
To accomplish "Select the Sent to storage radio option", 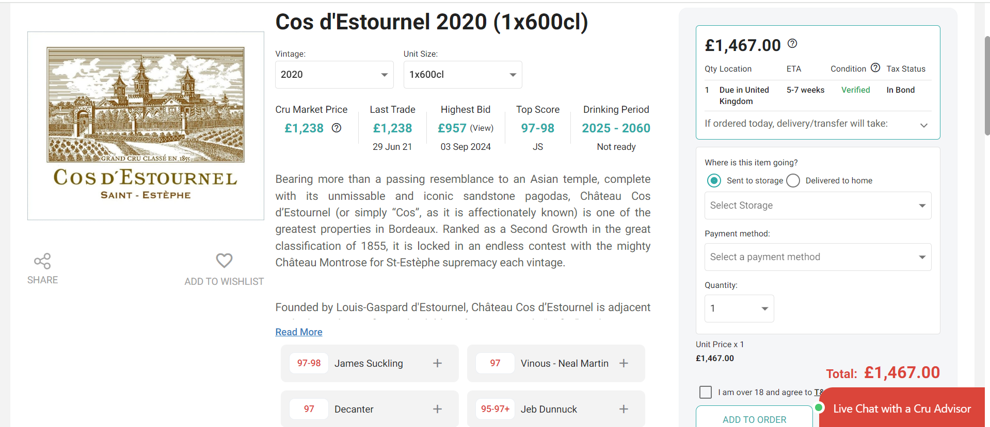I will click(714, 180).
